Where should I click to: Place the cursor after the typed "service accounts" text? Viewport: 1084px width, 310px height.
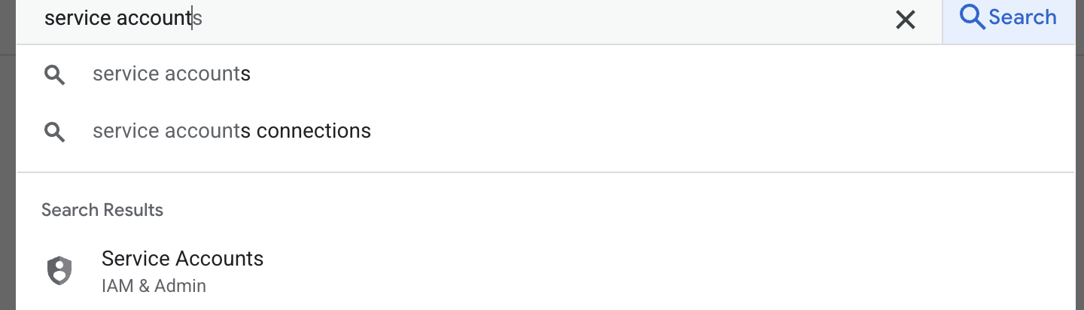click(202, 18)
